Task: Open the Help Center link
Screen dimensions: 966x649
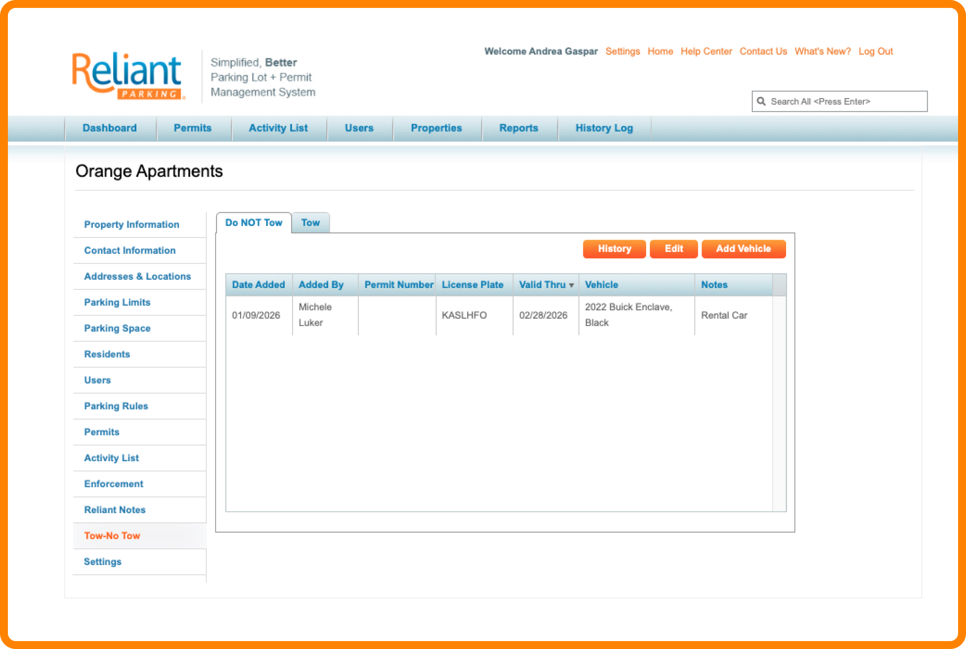Action: (x=706, y=51)
